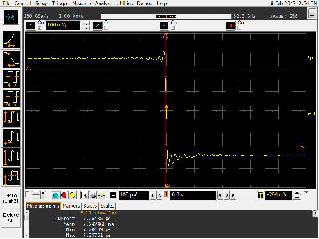The width and height of the screenshot is (319, 239).
Task: Open channel 2 setup button
Action: (98, 25)
